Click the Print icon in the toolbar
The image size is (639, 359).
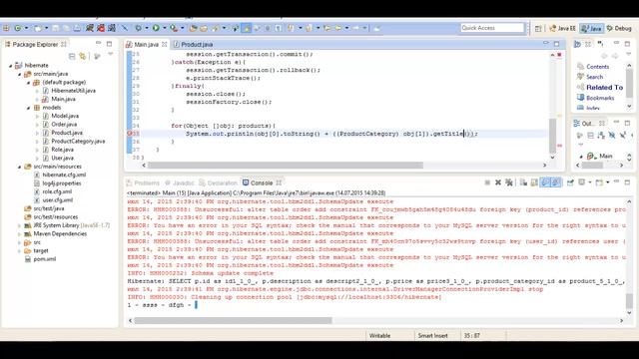tap(77, 28)
